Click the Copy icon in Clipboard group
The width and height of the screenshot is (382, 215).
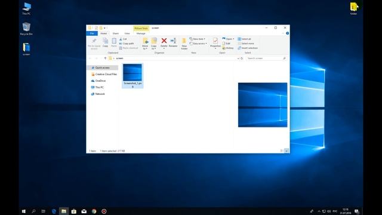tap(105, 42)
